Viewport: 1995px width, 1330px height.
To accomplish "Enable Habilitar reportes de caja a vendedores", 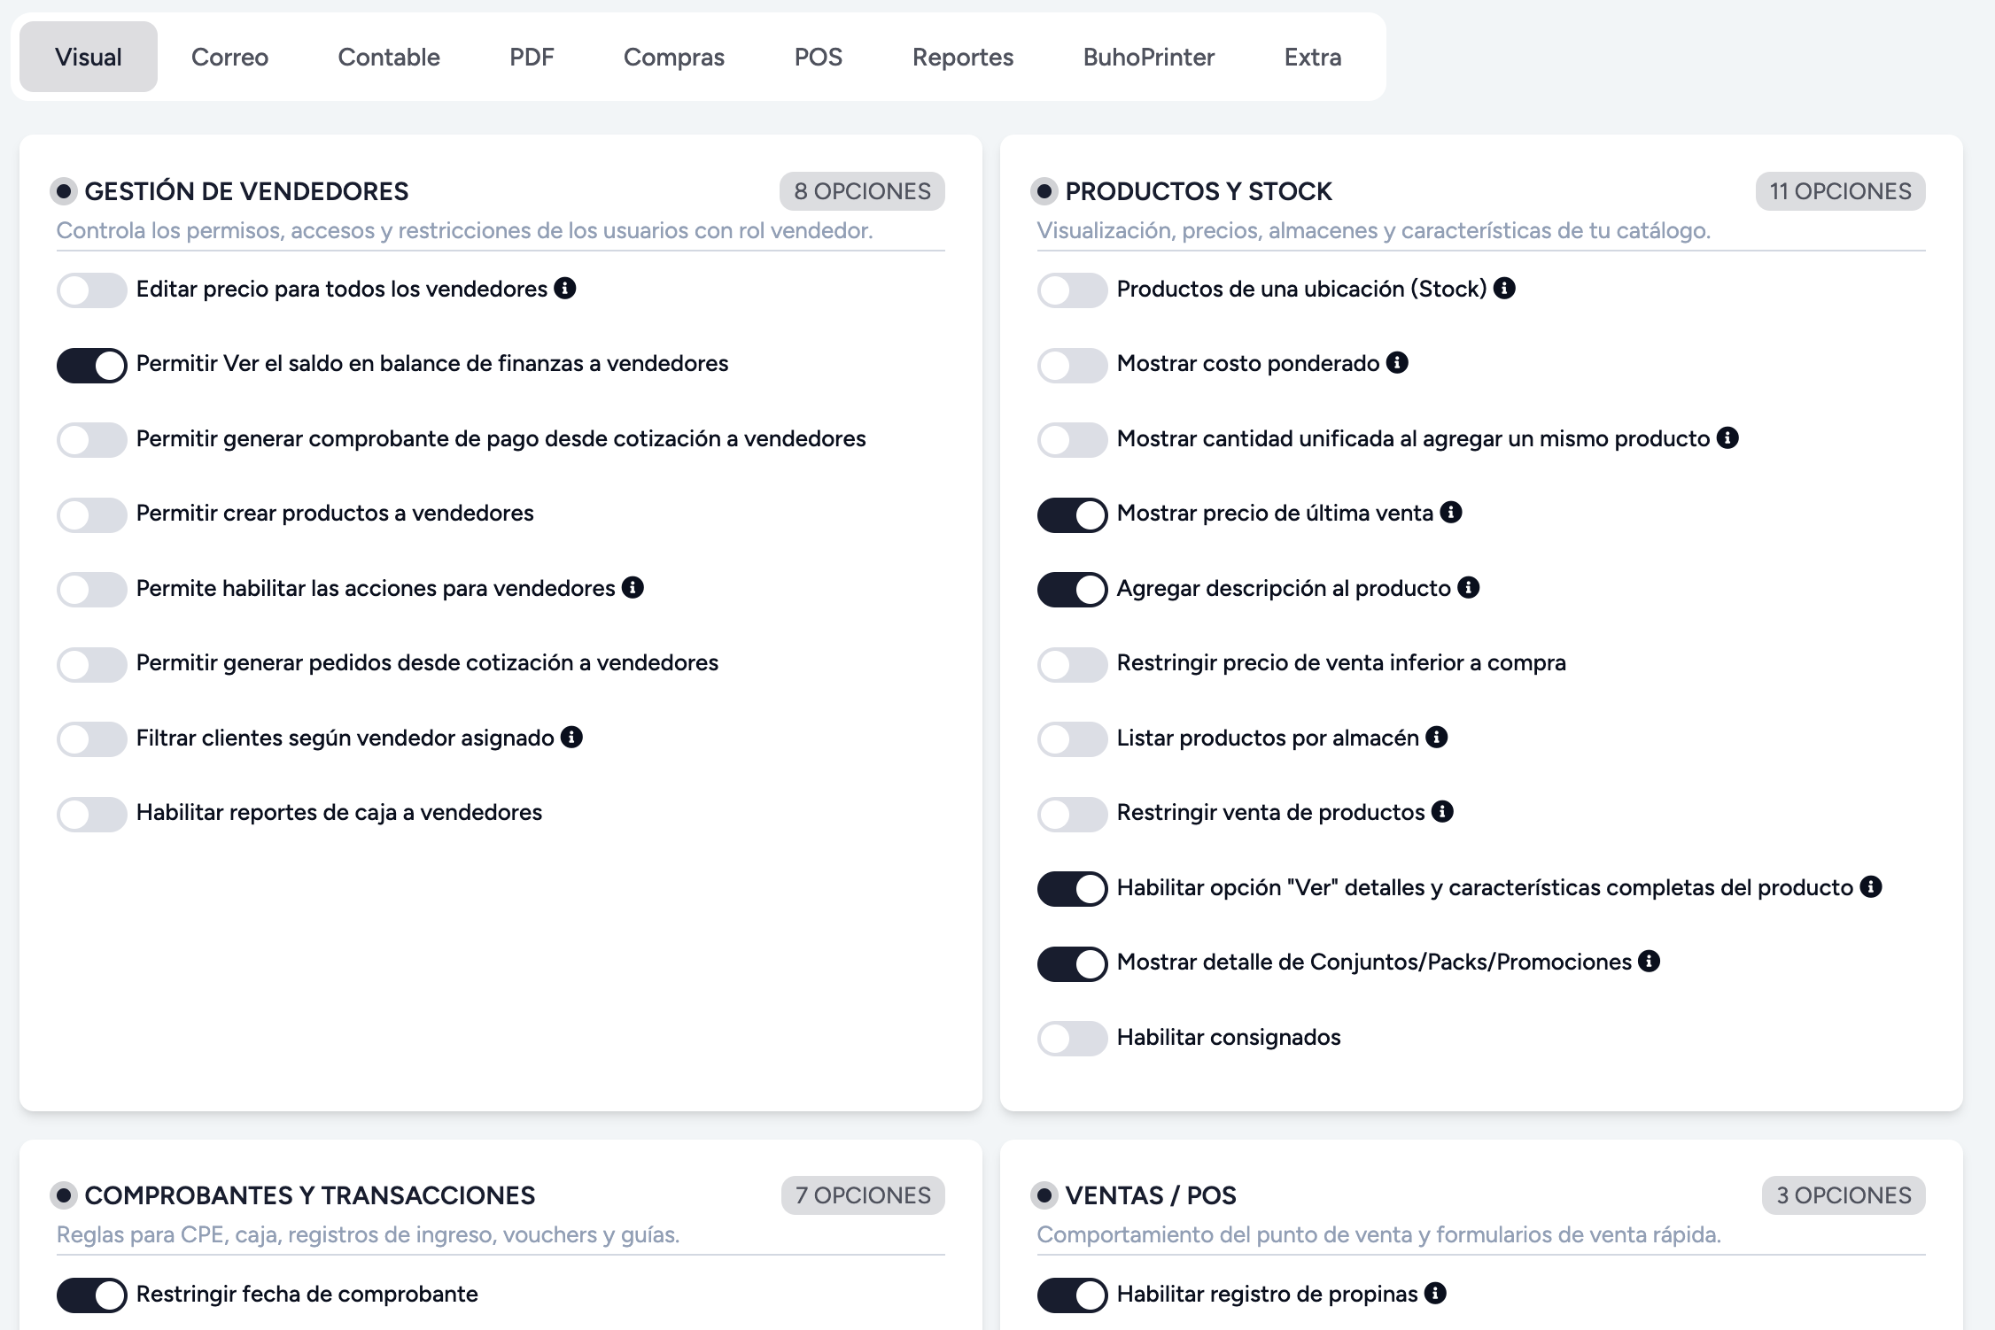I will click(x=92, y=814).
